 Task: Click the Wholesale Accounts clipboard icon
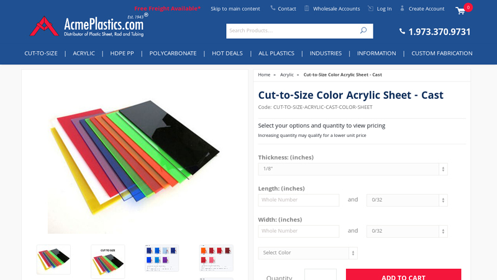306,8
